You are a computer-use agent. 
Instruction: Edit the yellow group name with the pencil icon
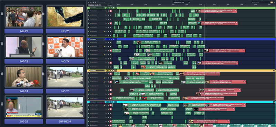[104, 70]
